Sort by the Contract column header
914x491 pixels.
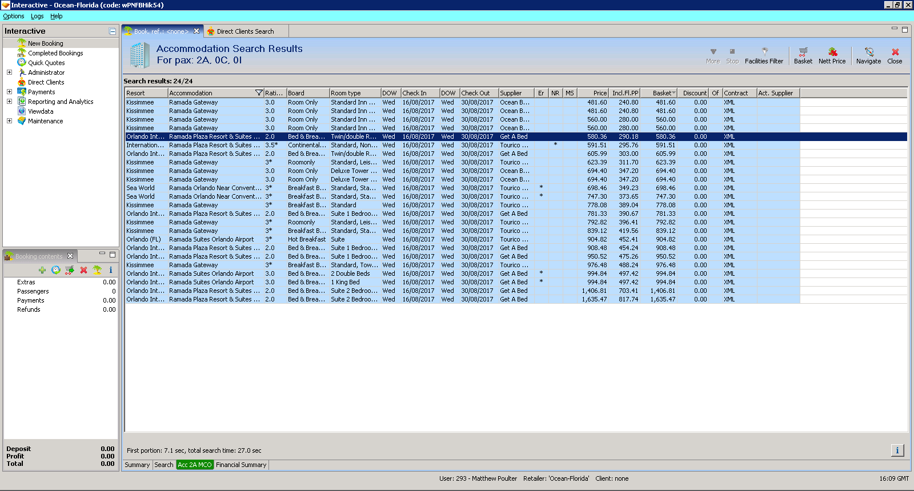point(740,92)
